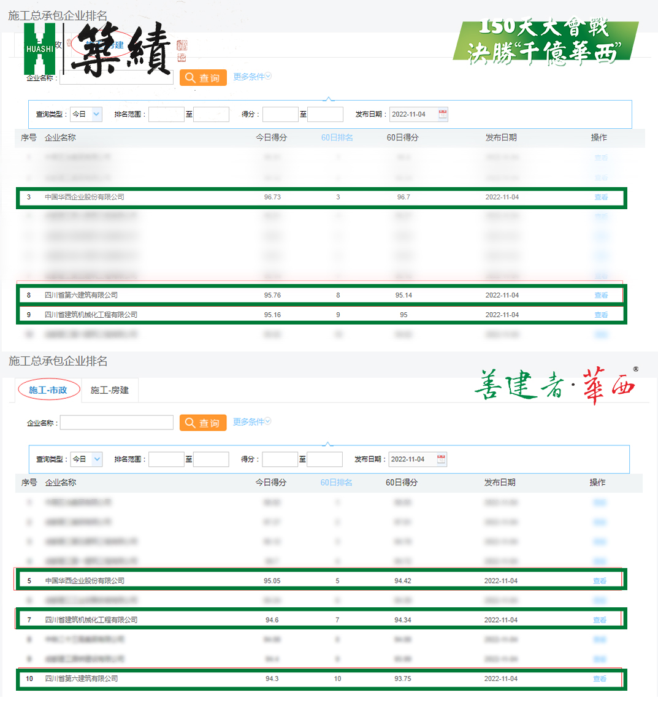Open 查看 for the row scoring 96.73

point(601,198)
